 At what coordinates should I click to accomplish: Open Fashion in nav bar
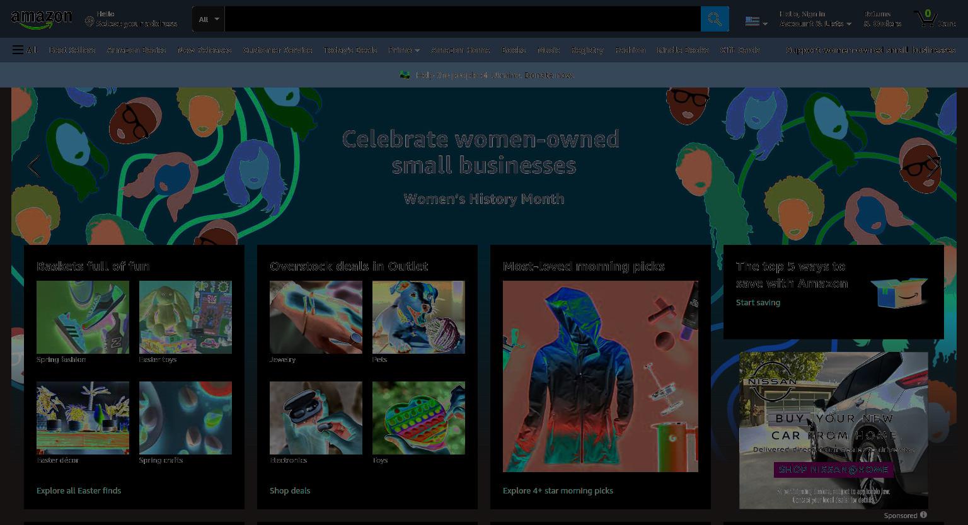pyautogui.click(x=630, y=50)
